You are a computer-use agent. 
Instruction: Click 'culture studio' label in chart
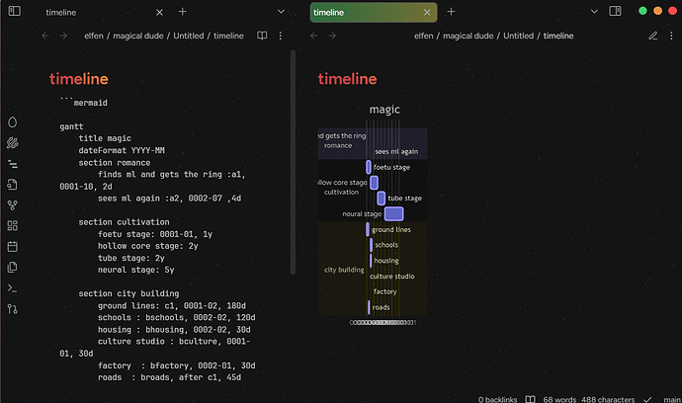pyautogui.click(x=391, y=277)
